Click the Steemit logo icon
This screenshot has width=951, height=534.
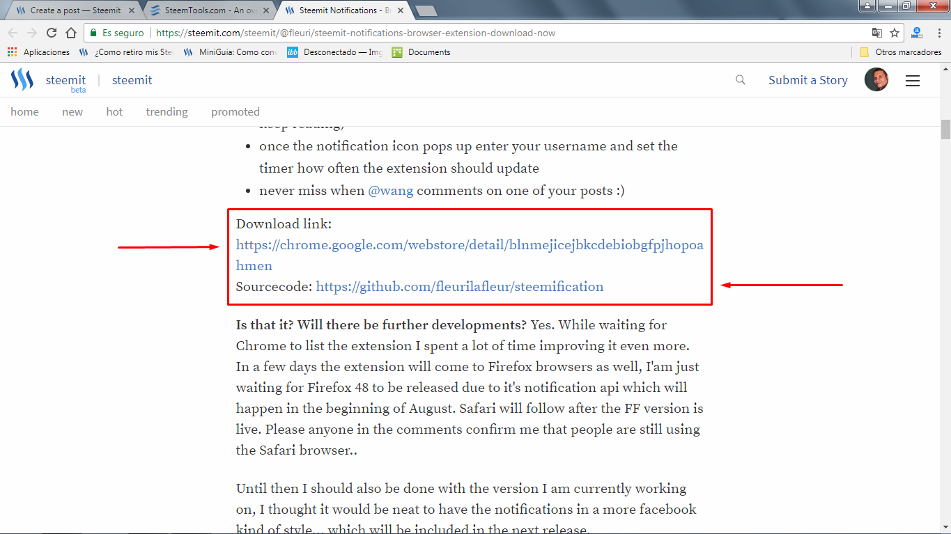pyautogui.click(x=22, y=80)
